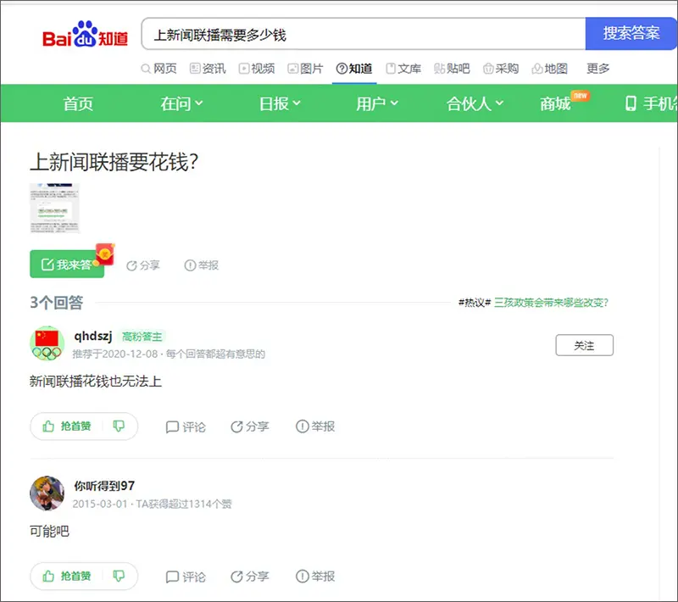Share the question using 分享 icon
The width and height of the screenshot is (678, 602).
143,265
